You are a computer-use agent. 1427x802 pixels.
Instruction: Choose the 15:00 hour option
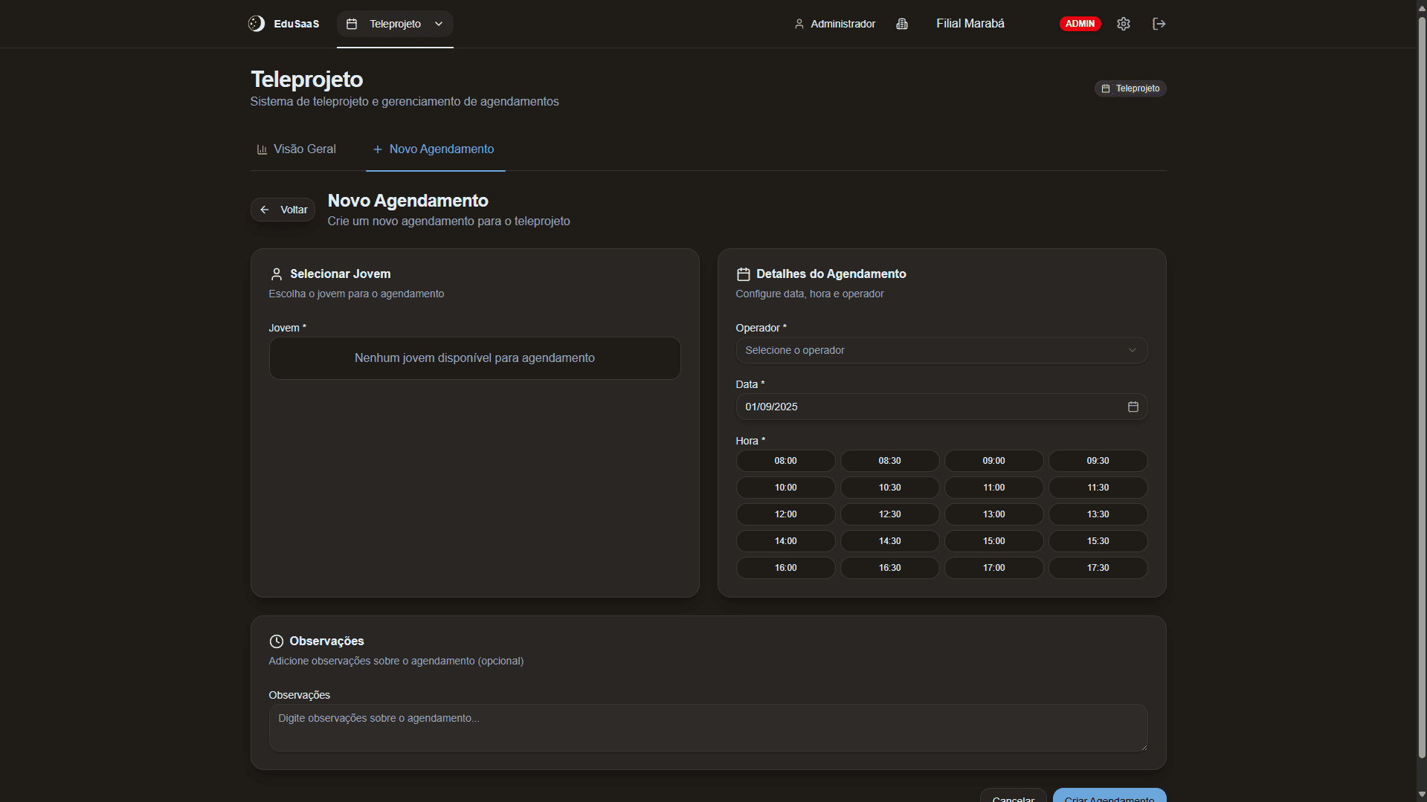[x=993, y=541]
